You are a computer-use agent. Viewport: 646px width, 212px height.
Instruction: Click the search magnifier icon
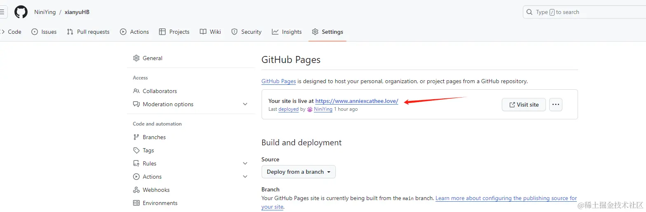(x=529, y=12)
